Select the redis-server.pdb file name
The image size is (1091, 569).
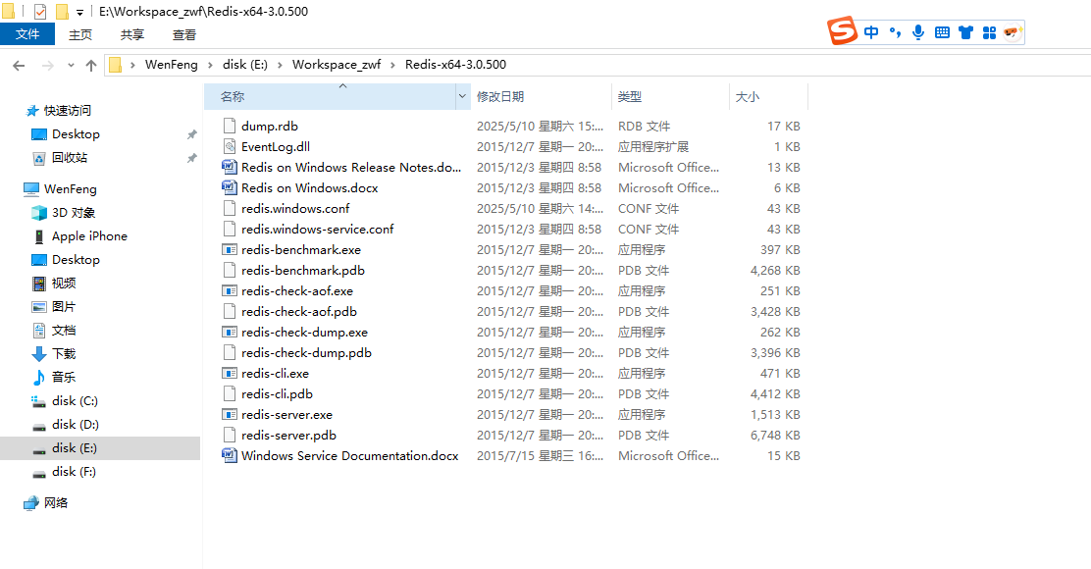tap(288, 436)
